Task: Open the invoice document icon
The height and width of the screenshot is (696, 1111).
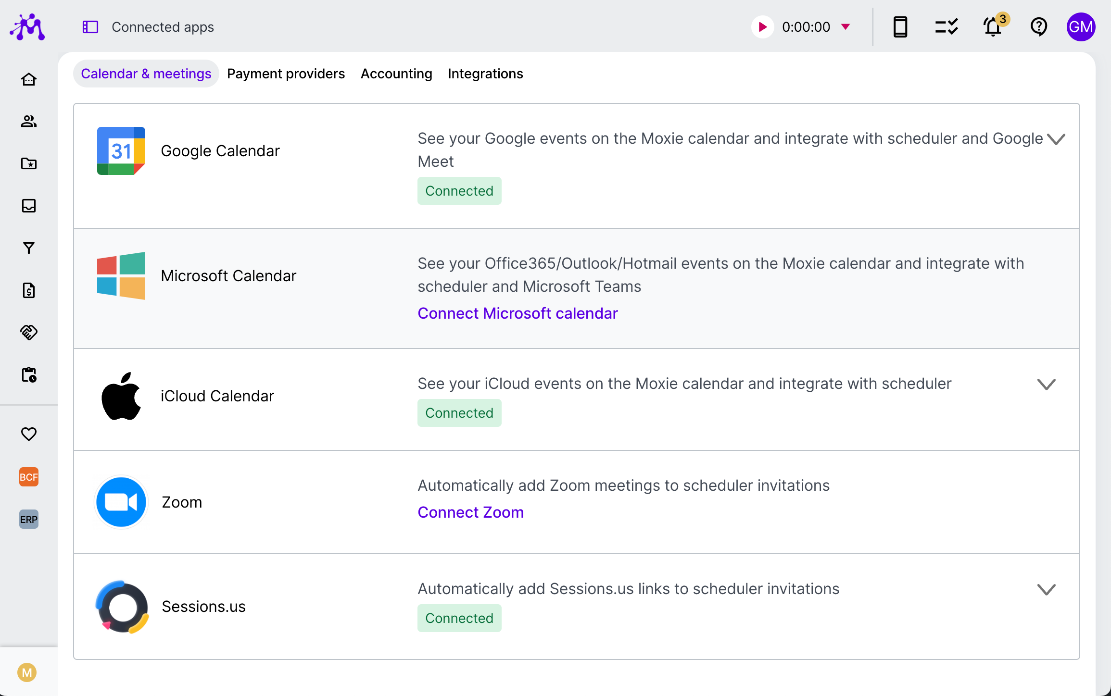Action: pos(29,290)
